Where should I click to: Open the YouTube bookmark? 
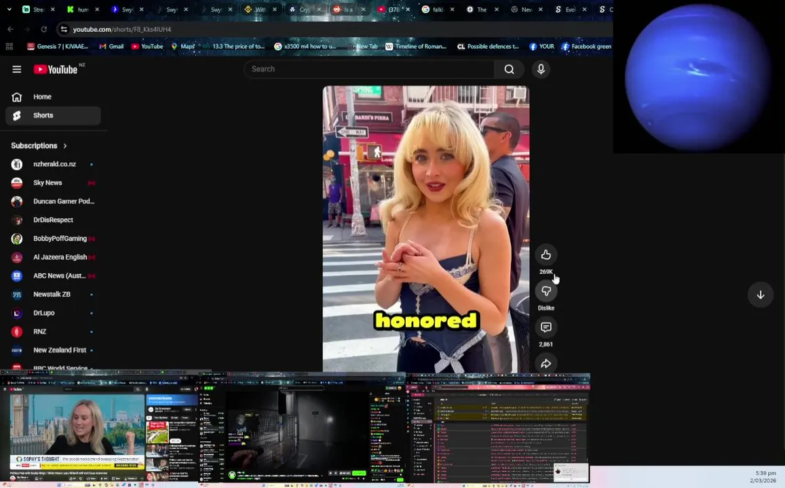147,47
